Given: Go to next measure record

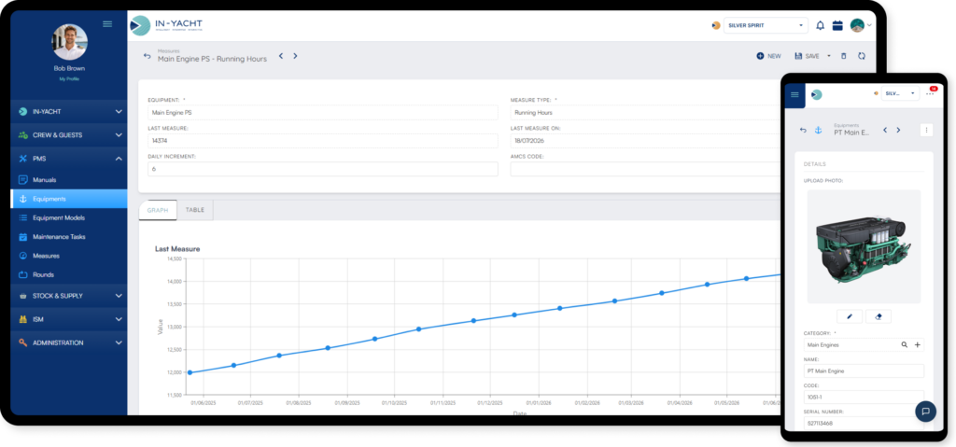Looking at the screenshot, I should tap(295, 55).
